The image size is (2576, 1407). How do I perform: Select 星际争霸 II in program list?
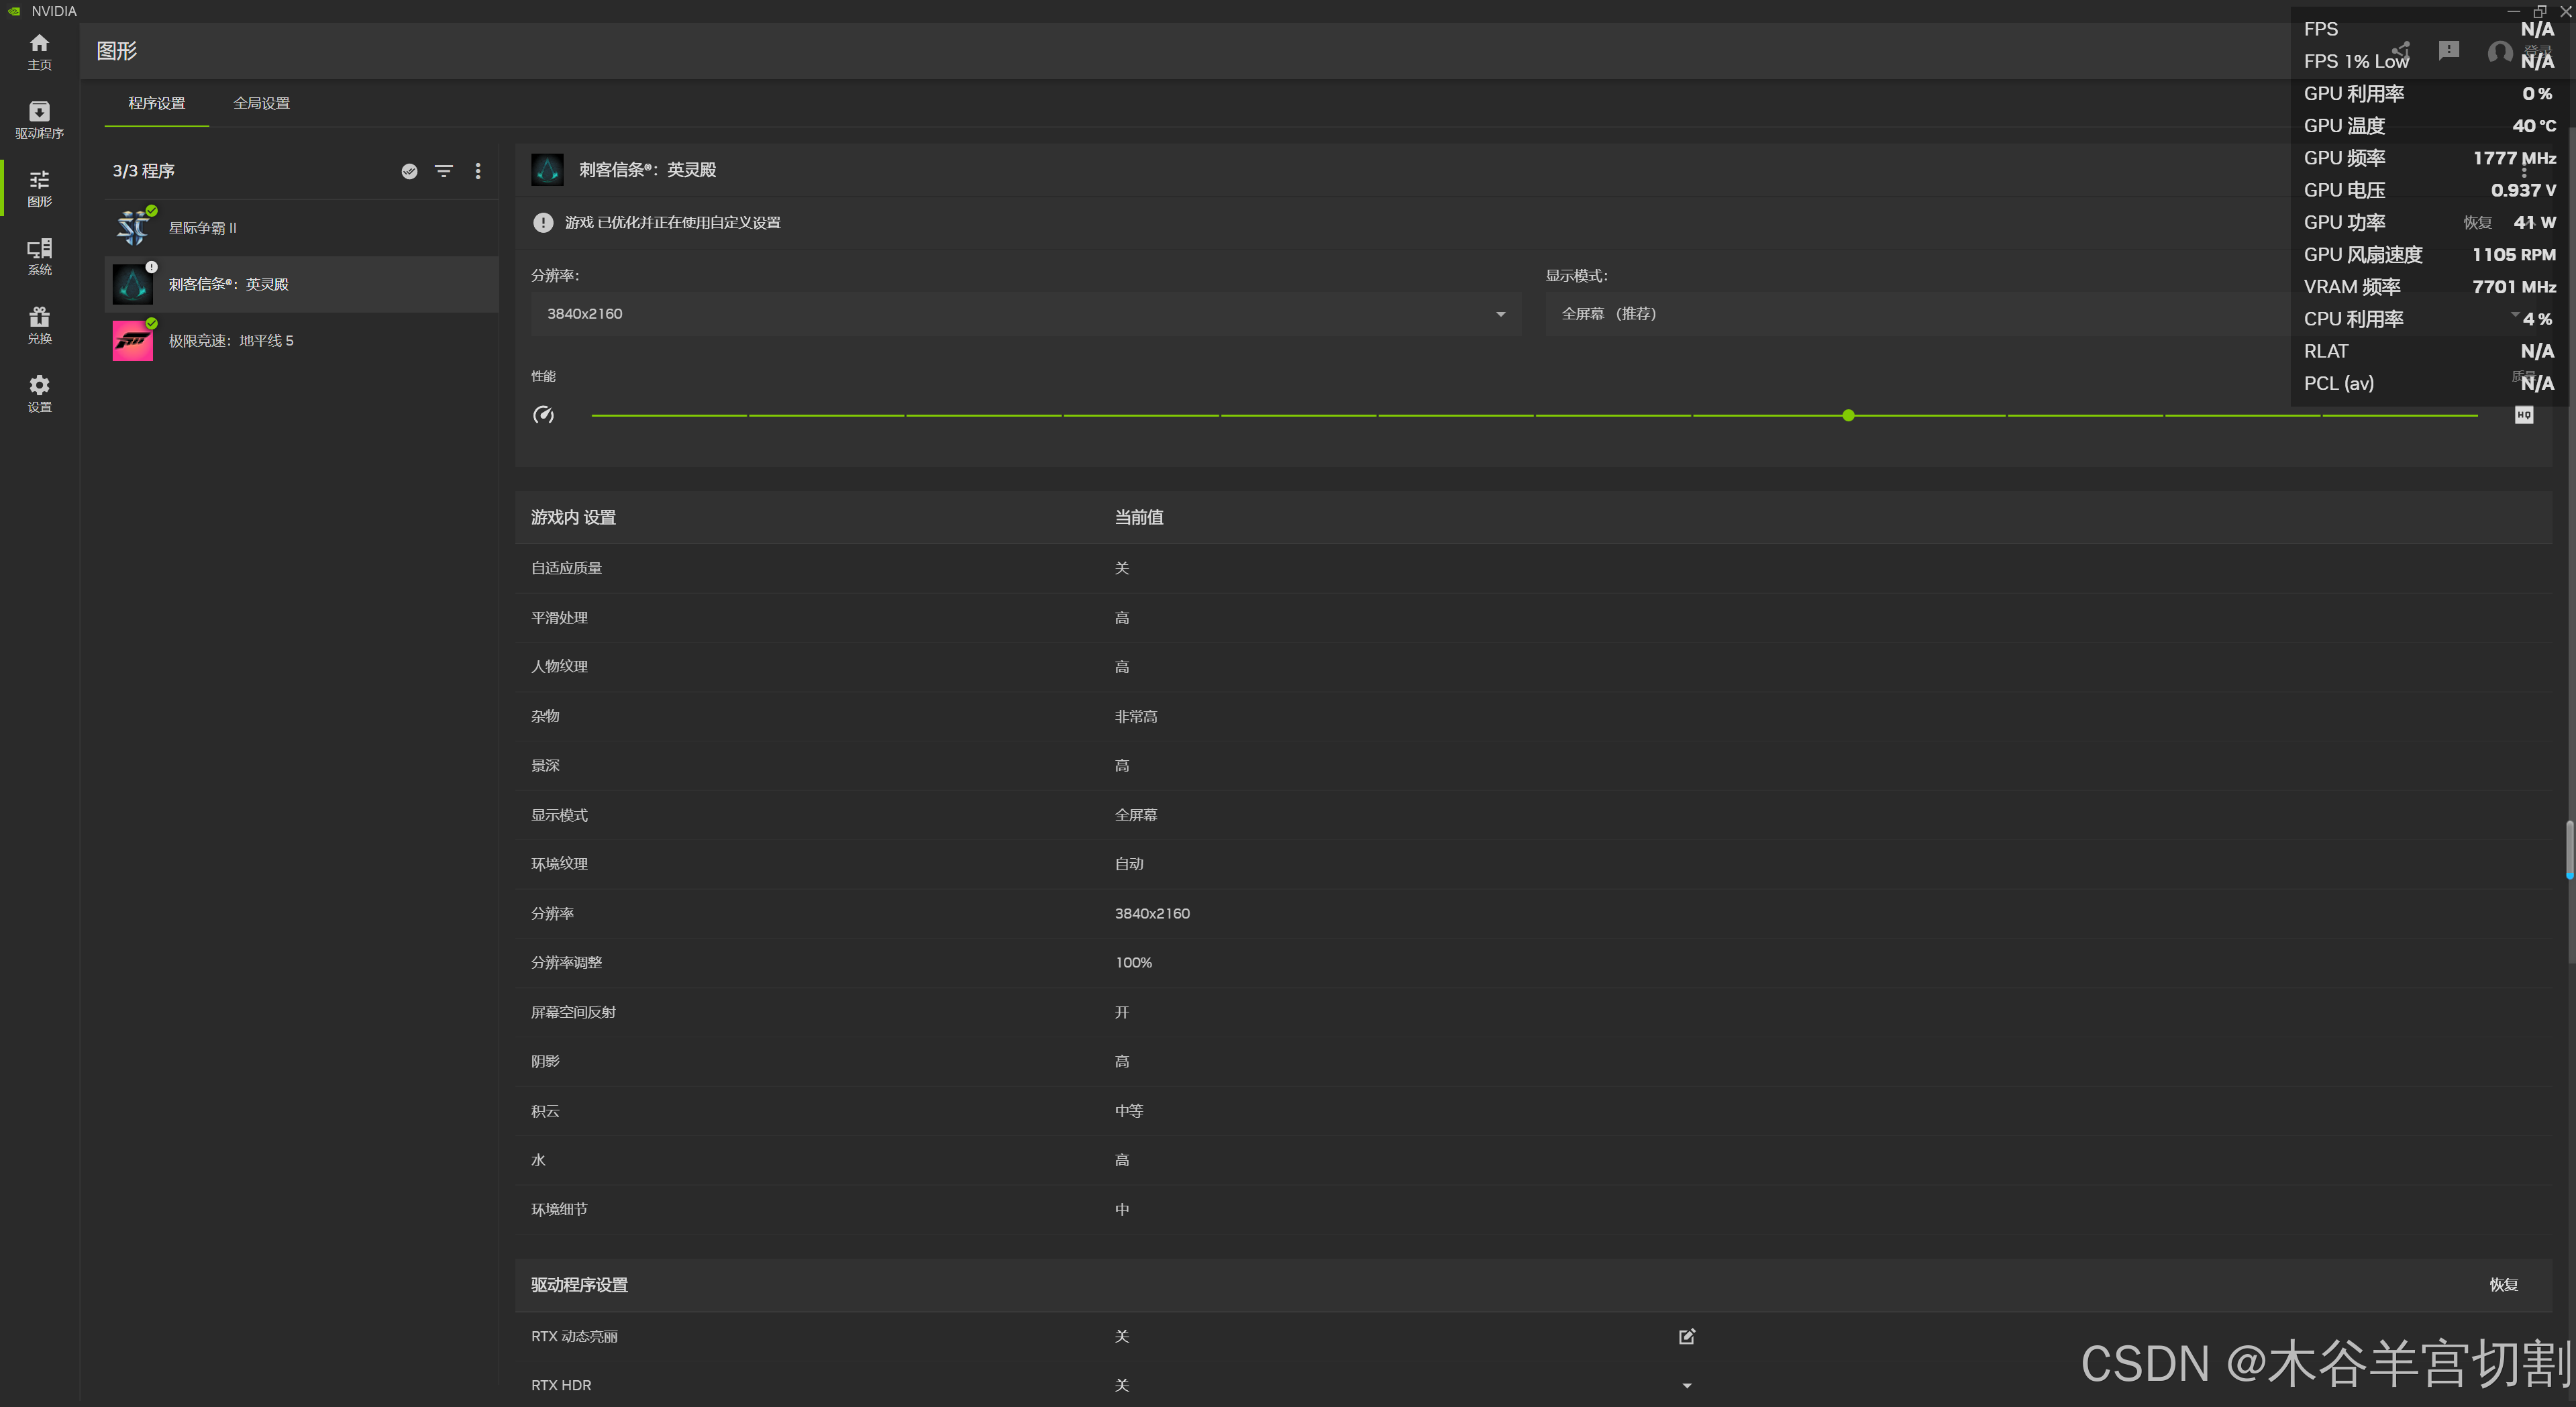203,228
